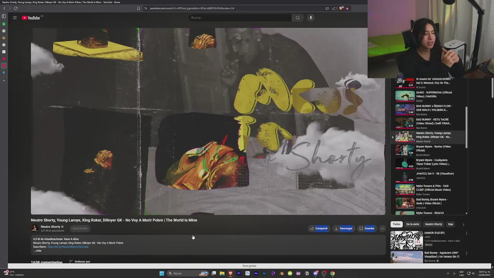Screen dimensions: 494x278
Task: Select the 'Rap' filter chip
Action: (x=450, y=224)
